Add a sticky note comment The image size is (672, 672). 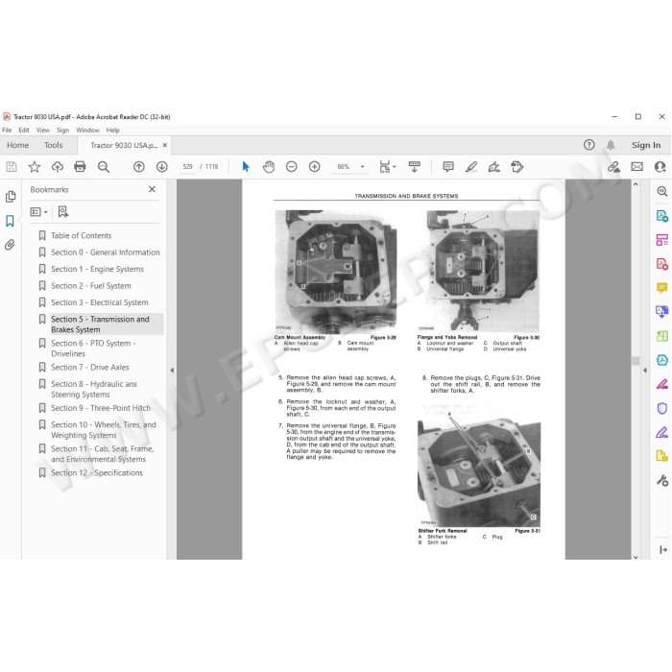448,167
